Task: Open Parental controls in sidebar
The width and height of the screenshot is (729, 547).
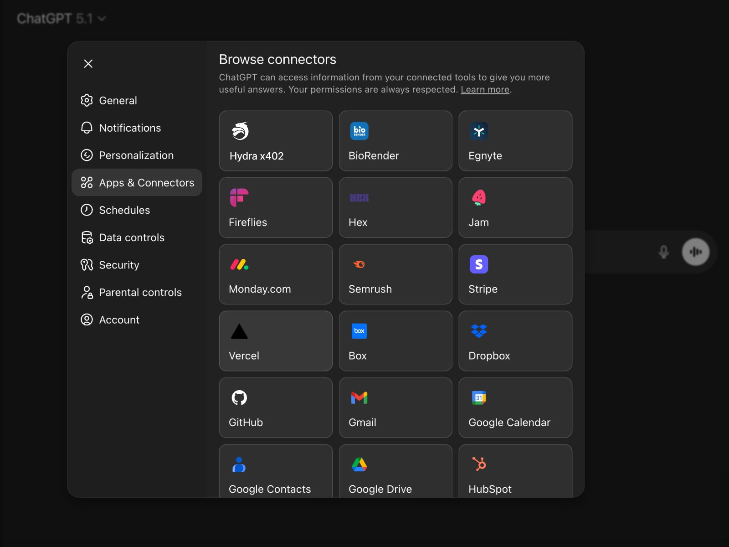Action: [x=140, y=293]
